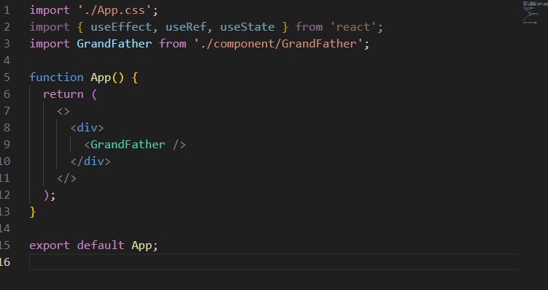Click App in the export default statement

(x=142, y=245)
